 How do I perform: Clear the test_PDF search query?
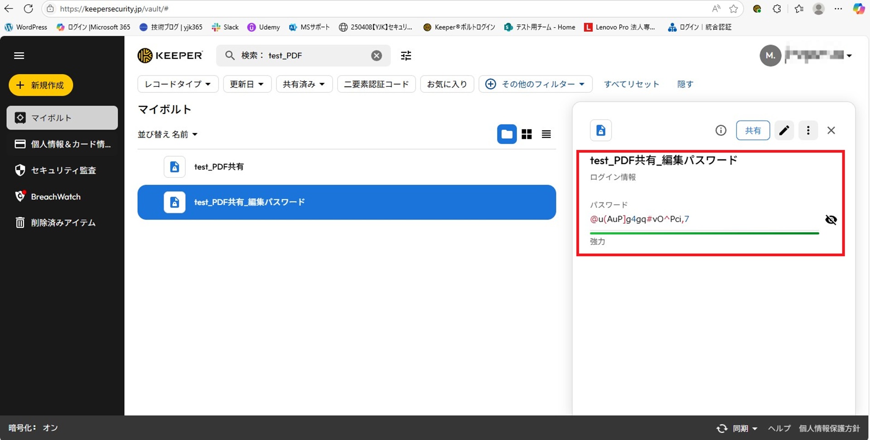point(376,56)
